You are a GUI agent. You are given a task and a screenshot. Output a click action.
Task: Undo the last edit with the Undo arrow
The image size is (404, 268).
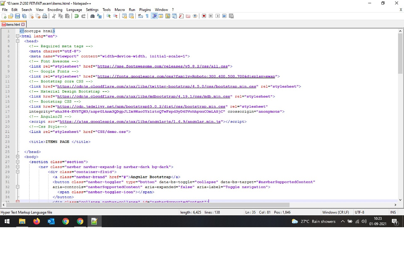point(76,16)
